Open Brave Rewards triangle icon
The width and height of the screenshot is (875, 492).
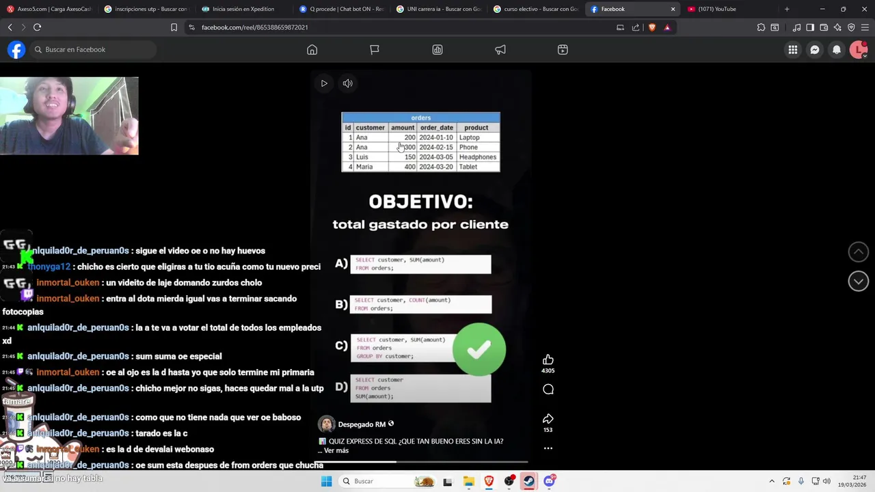click(667, 27)
